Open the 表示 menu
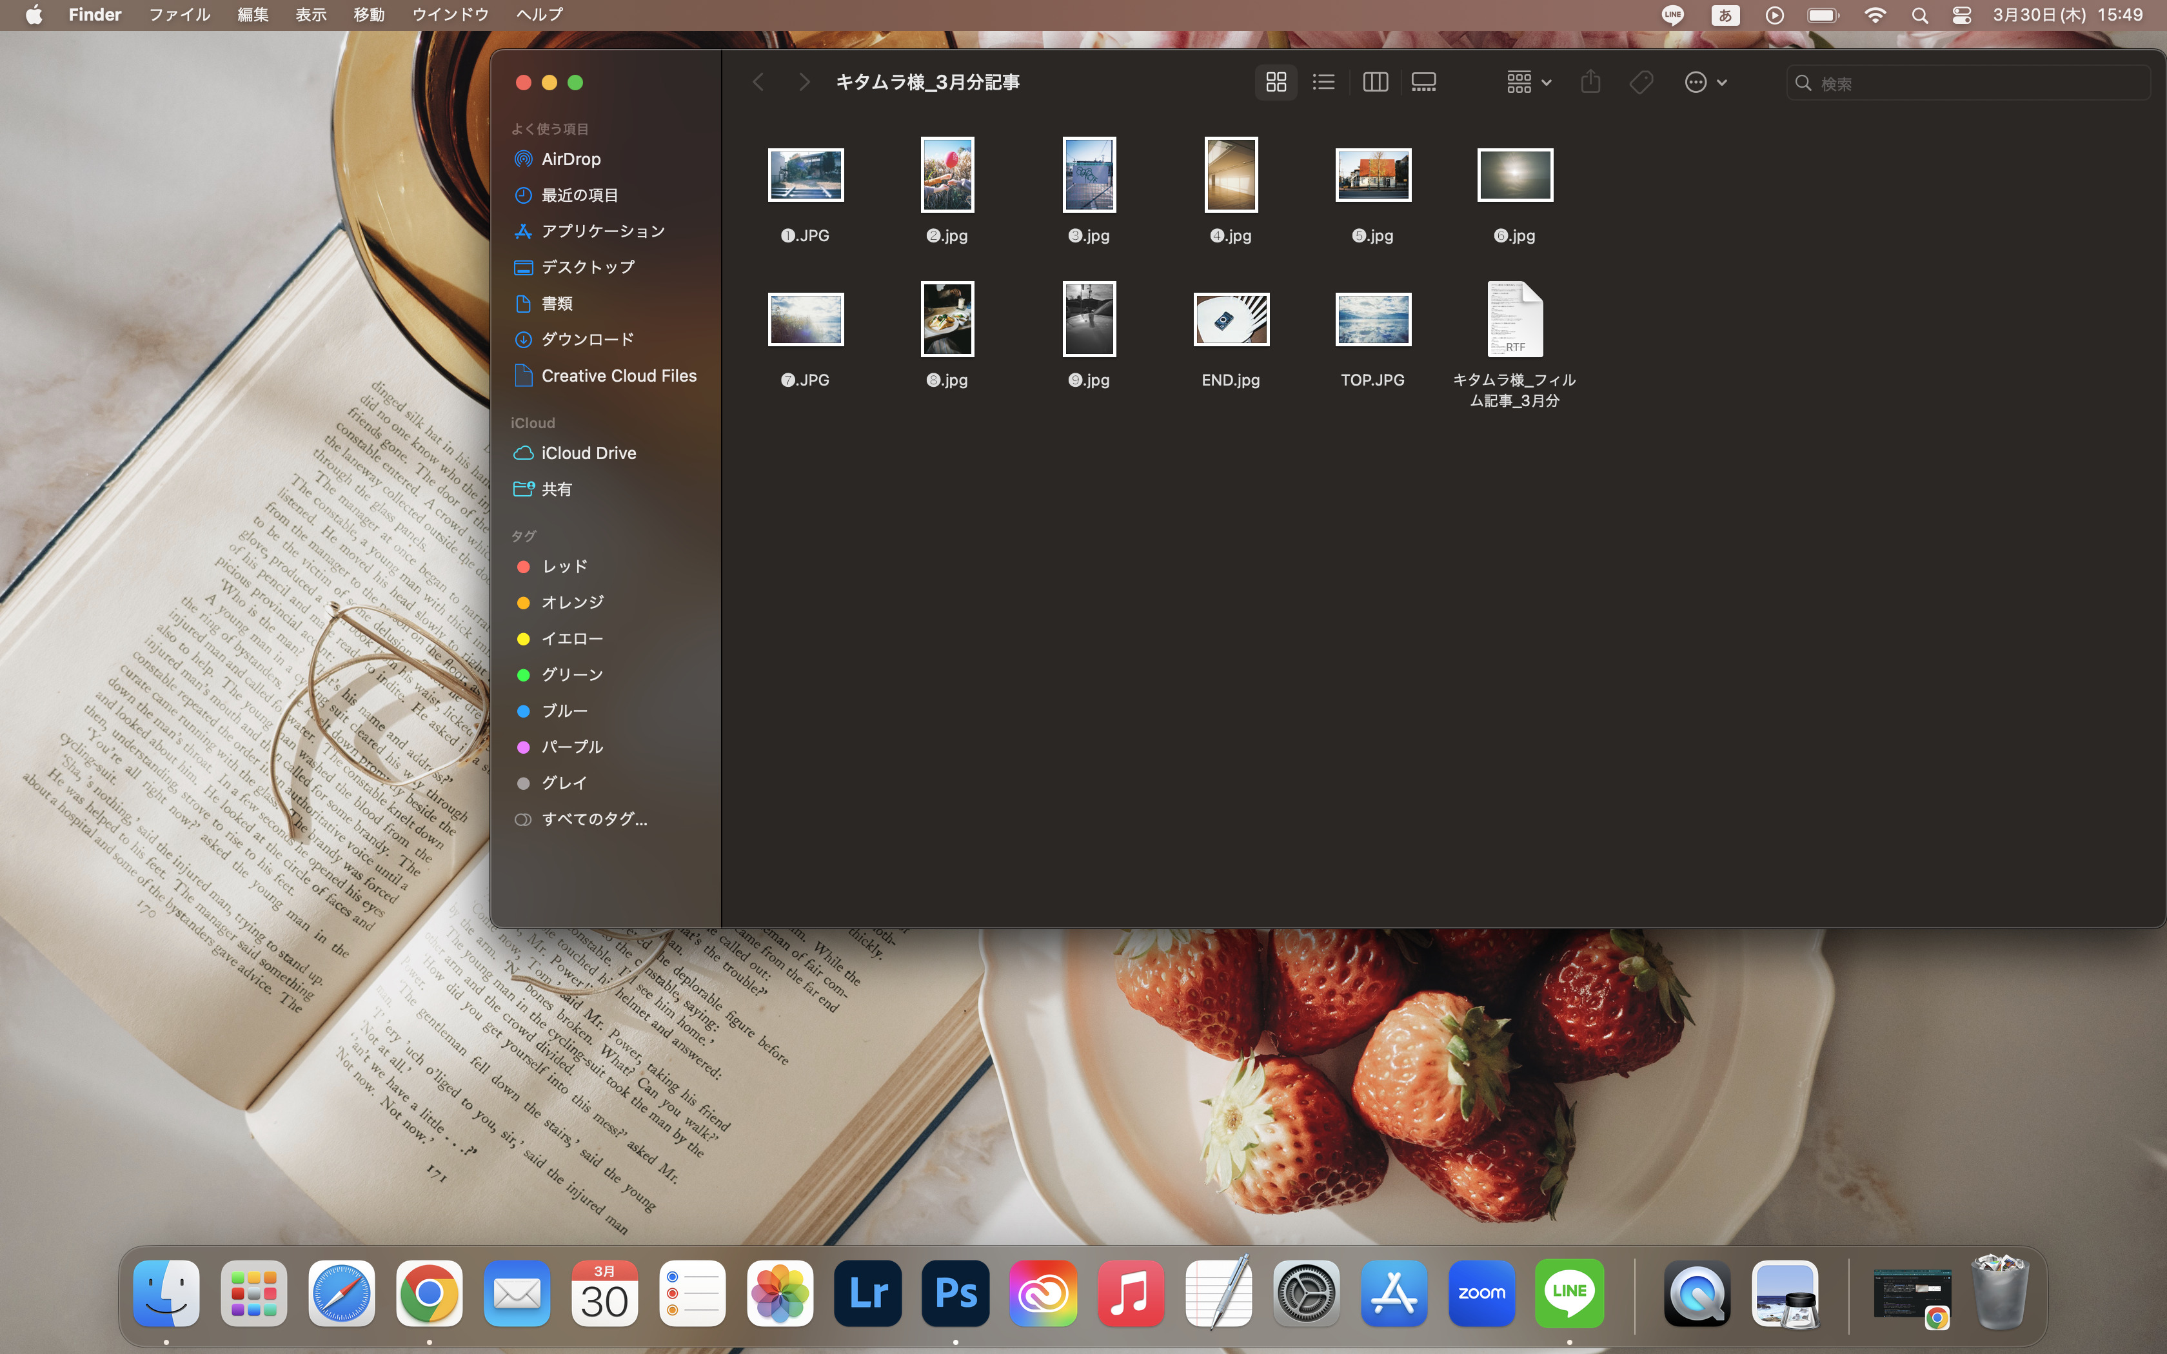Screen dimensions: 2167x1354 pos(311,15)
